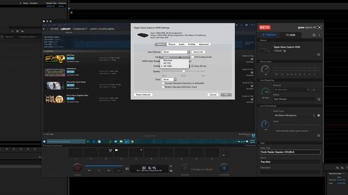
Task: Open the Live Commentary settings wrench icon
Action: click(319, 135)
